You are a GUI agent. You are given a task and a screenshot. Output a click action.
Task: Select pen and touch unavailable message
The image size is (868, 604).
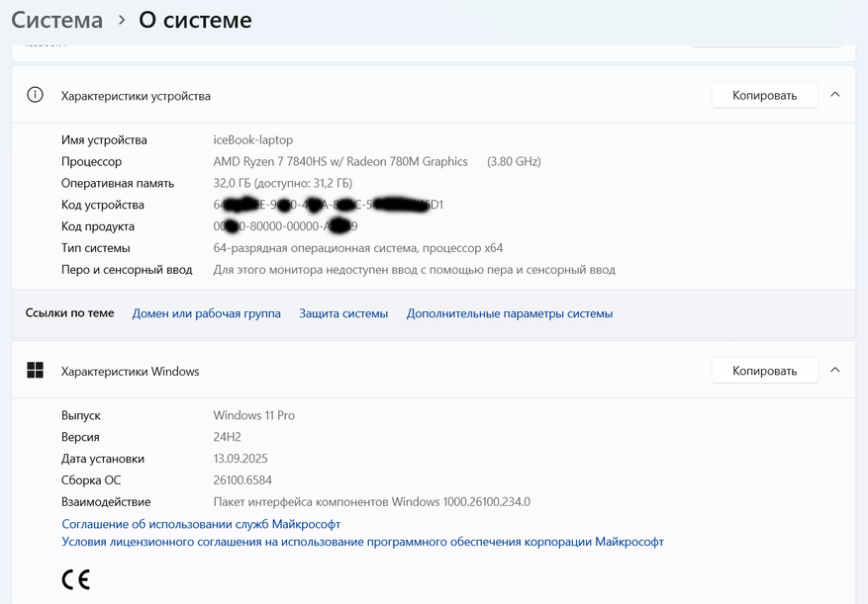coord(414,270)
